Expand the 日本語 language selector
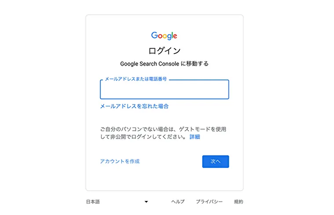The height and width of the screenshot is (215, 334). pyautogui.click(x=117, y=202)
